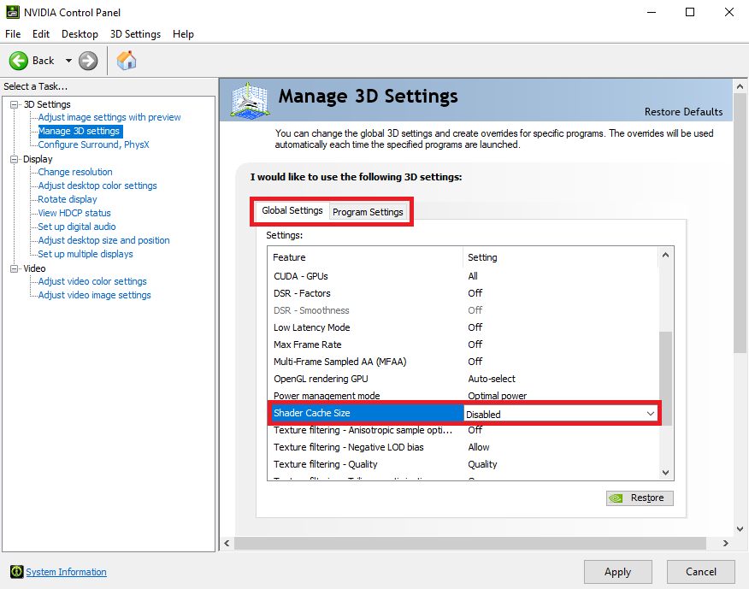
Task: Click the forward navigation arrow icon
Action: [x=88, y=60]
